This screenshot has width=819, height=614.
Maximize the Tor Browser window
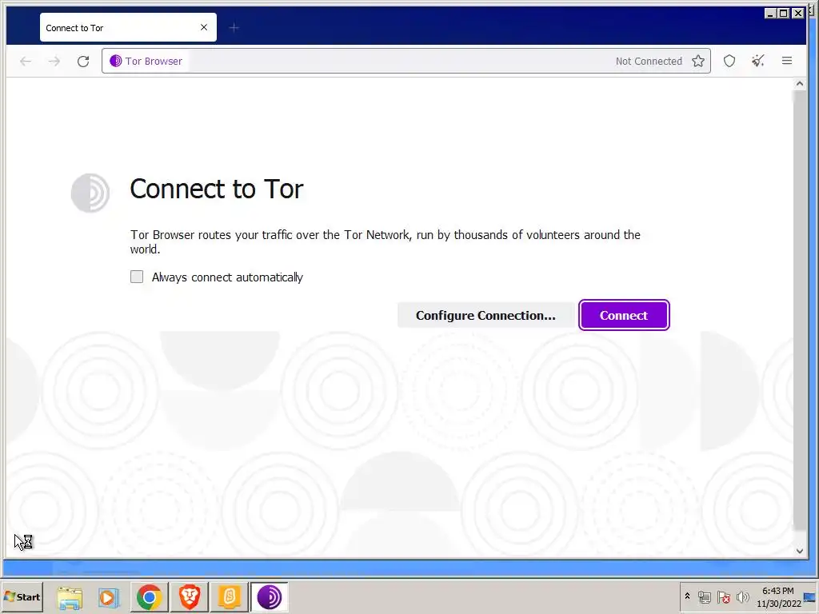(x=784, y=13)
